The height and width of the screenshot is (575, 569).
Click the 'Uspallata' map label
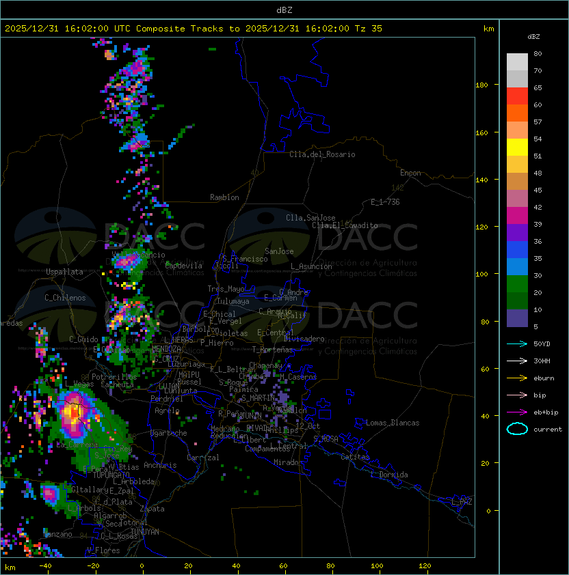click(64, 272)
